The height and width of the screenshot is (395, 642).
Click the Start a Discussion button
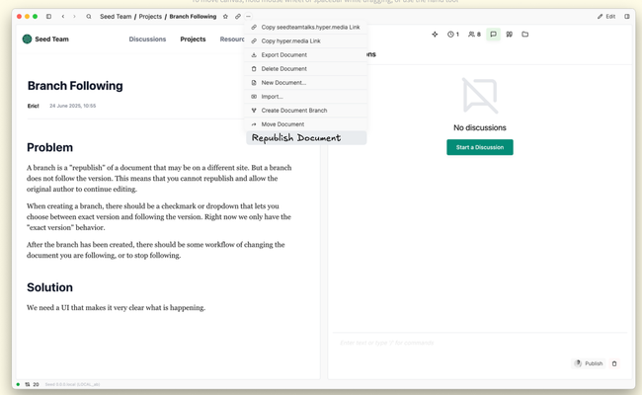tap(479, 147)
